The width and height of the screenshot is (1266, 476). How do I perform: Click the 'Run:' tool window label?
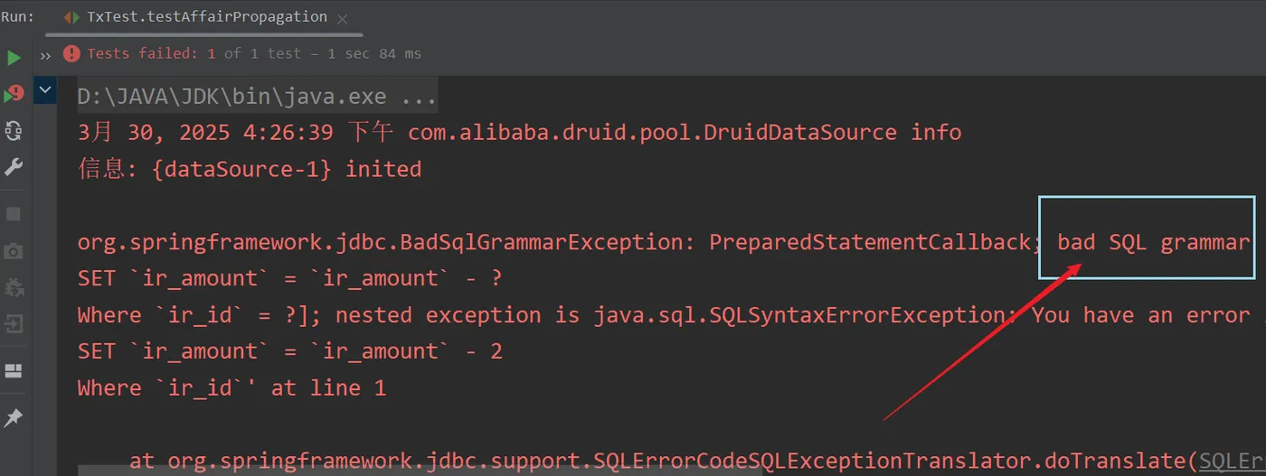coord(18,17)
